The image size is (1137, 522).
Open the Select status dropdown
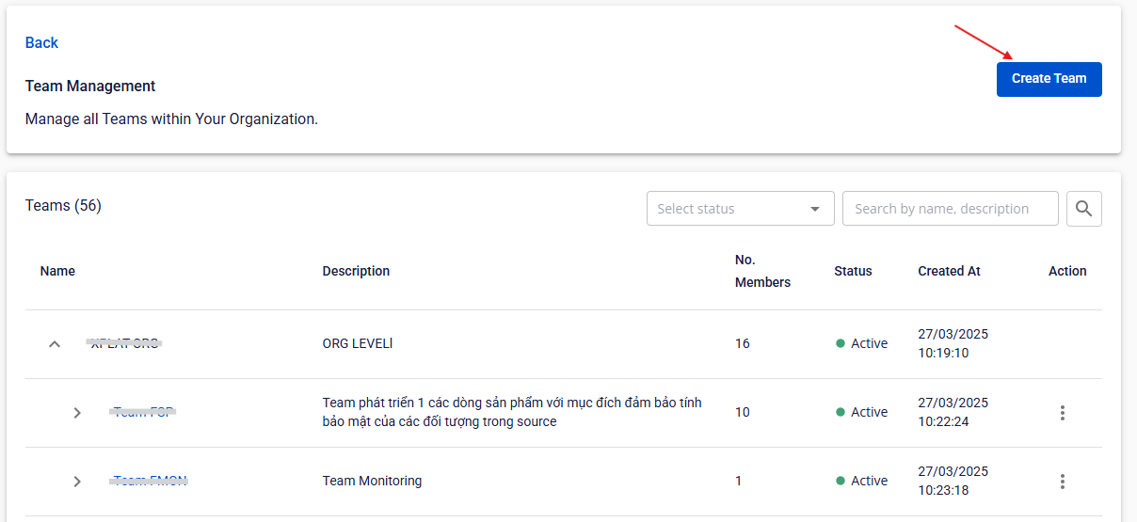tap(740, 209)
